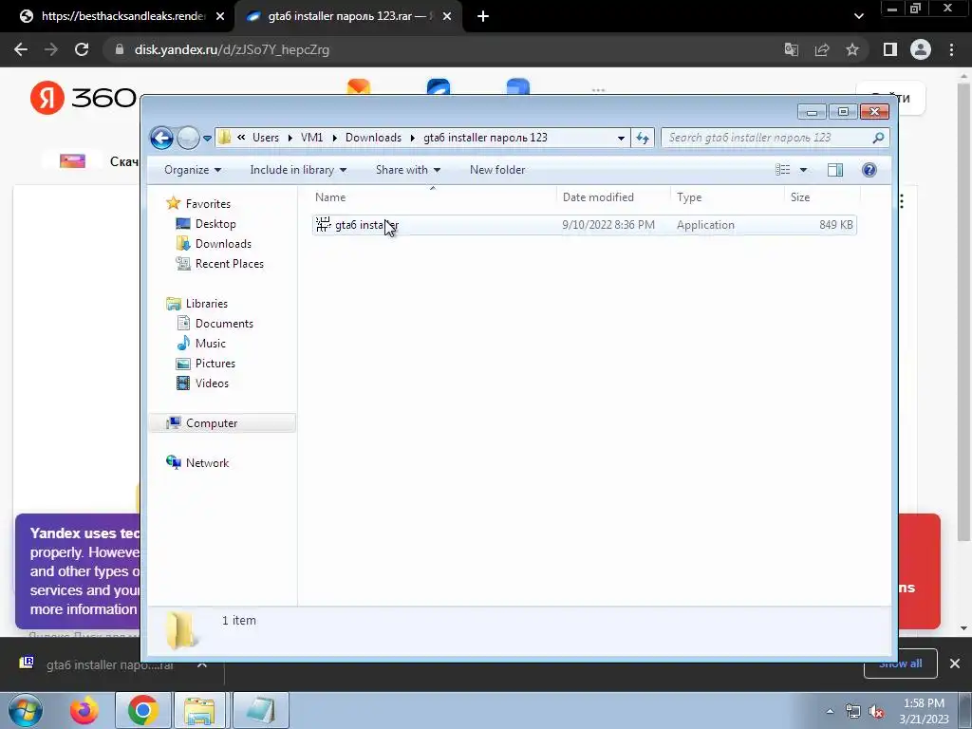The image size is (972, 729).
Task: Open a new Chrome tab
Action: click(483, 16)
